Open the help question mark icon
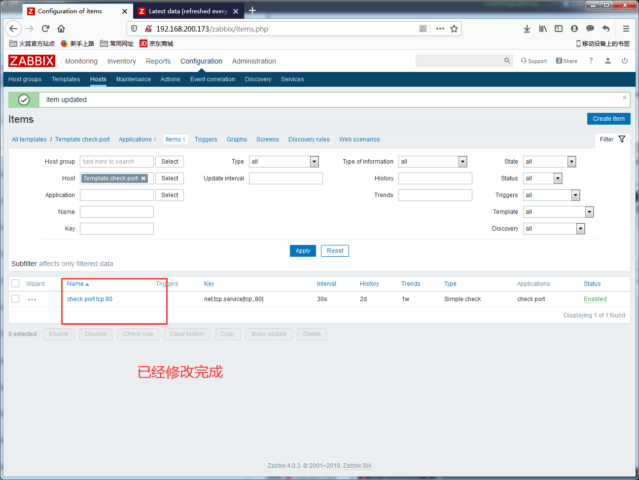 coord(591,61)
